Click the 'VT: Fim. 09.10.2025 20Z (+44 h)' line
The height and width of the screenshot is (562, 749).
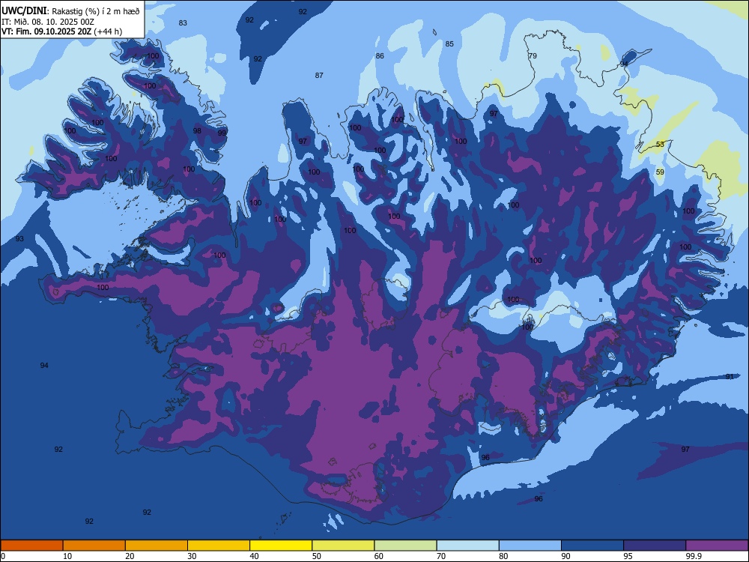(61, 31)
